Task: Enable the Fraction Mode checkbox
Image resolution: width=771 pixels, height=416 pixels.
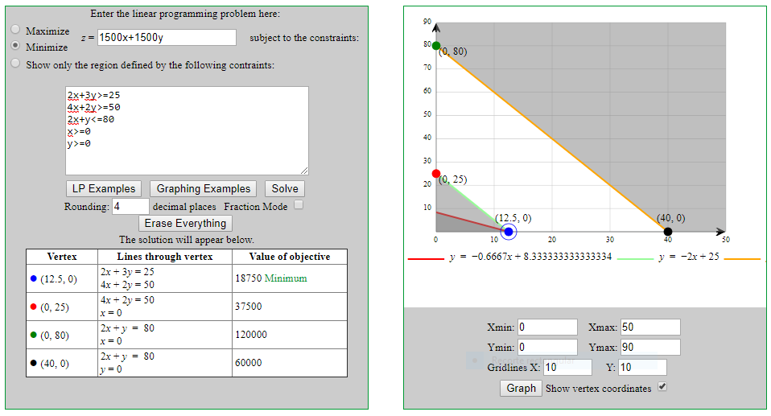Action: 299,205
